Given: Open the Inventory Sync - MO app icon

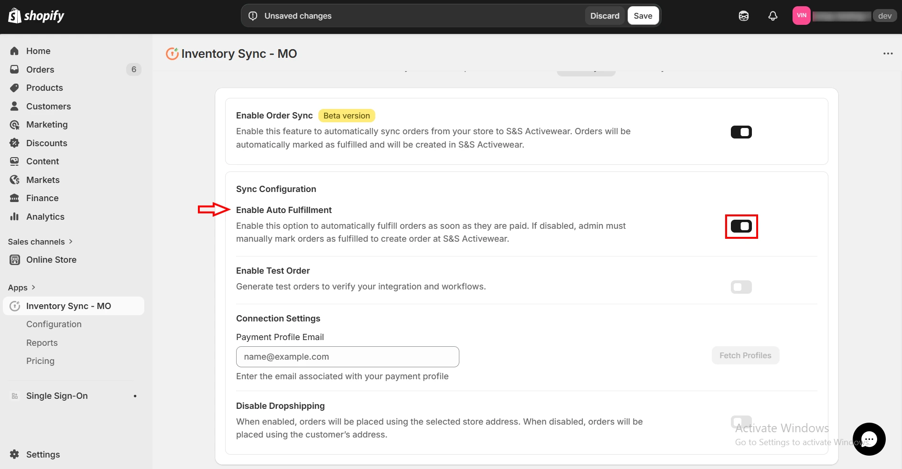Looking at the screenshot, I should tap(15, 306).
